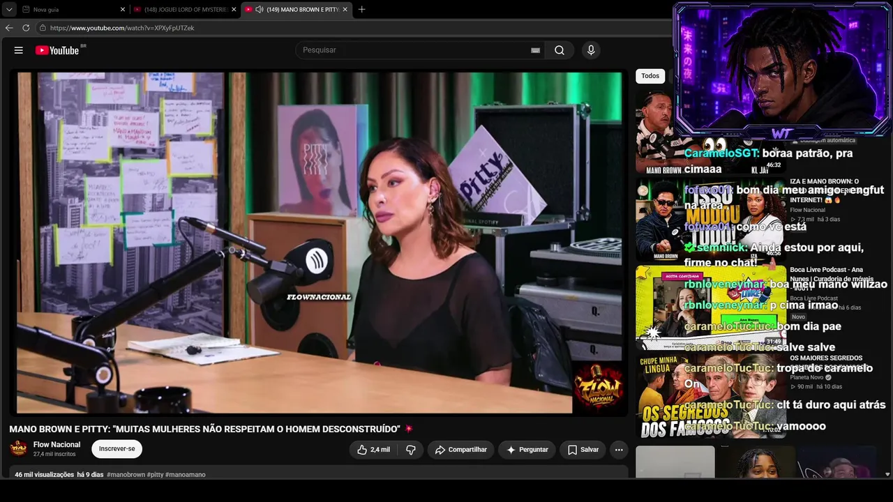
Task: Click the page scrollbar down arrow
Action: coord(887,474)
